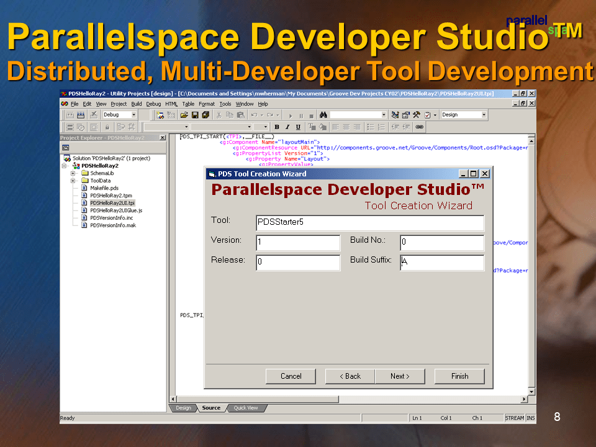
Task: Open the Toolbox hammer-and-wrench icon
Action: pos(417,115)
